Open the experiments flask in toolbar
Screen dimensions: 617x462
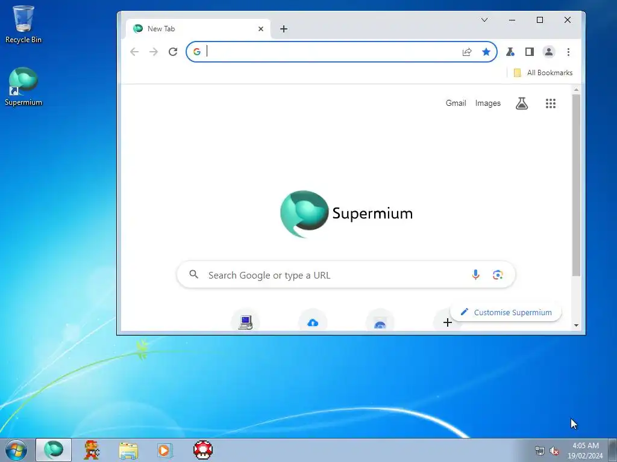[x=510, y=52]
